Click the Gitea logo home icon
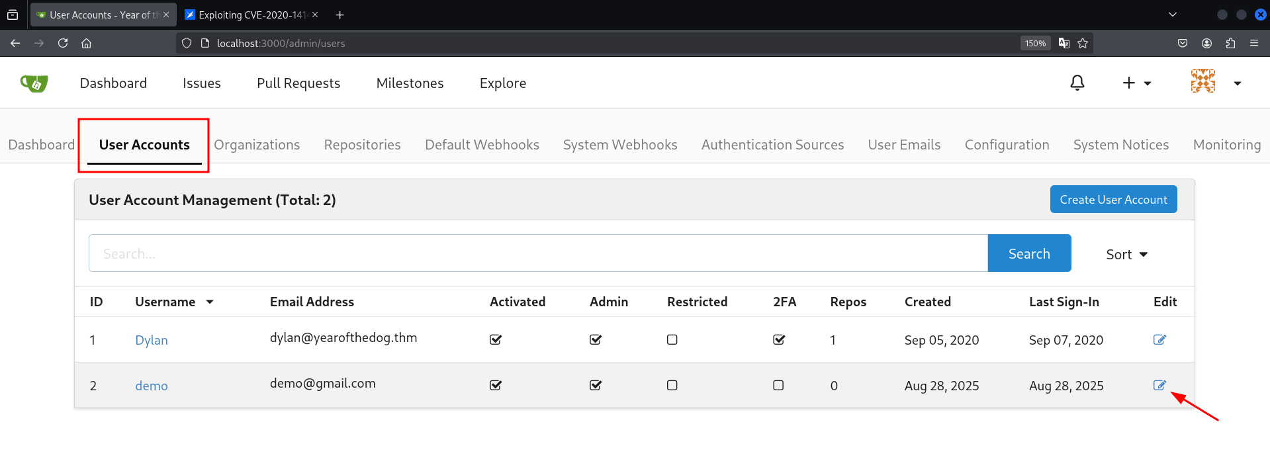The height and width of the screenshot is (469, 1270). pos(34,83)
